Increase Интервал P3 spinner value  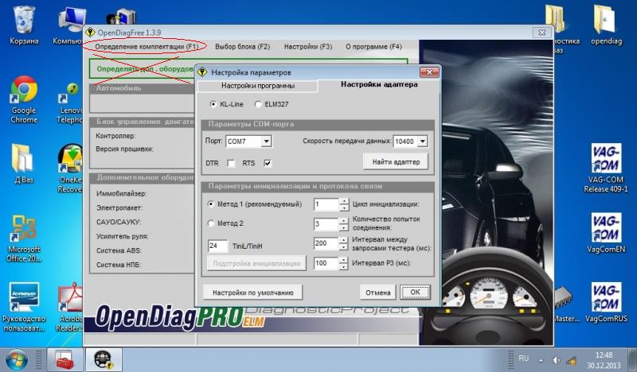(x=344, y=260)
